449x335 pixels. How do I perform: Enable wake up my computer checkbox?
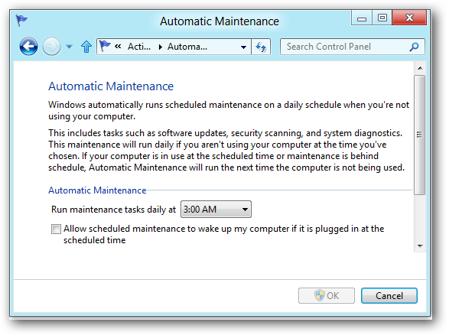[x=56, y=229]
